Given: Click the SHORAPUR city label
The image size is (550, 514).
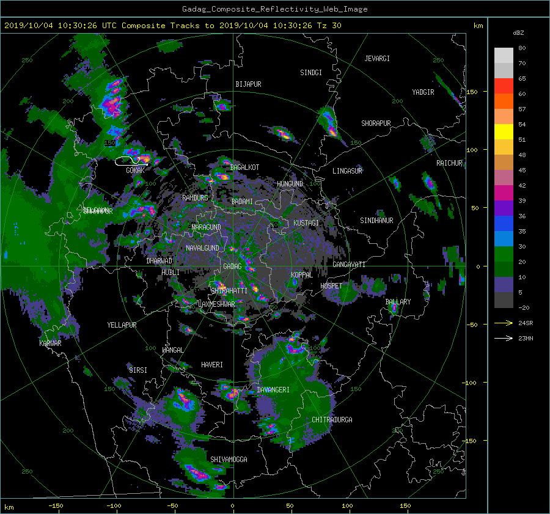Looking at the screenshot, I should [376, 123].
